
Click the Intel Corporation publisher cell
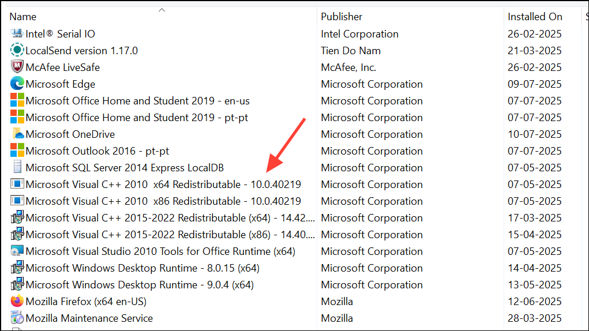click(359, 34)
